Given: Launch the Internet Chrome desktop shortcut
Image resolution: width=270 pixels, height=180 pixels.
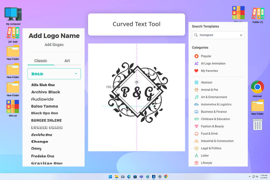Looking at the screenshot, I should 257,89.
